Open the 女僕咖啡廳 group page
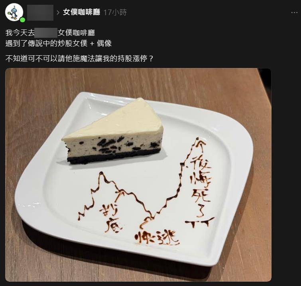 (x=82, y=12)
